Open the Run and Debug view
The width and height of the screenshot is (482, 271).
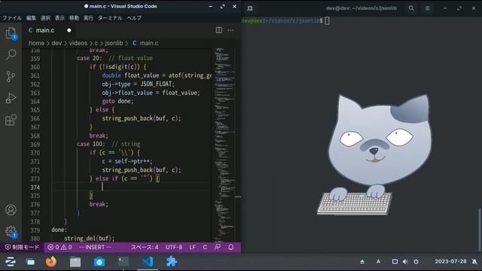[11, 99]
